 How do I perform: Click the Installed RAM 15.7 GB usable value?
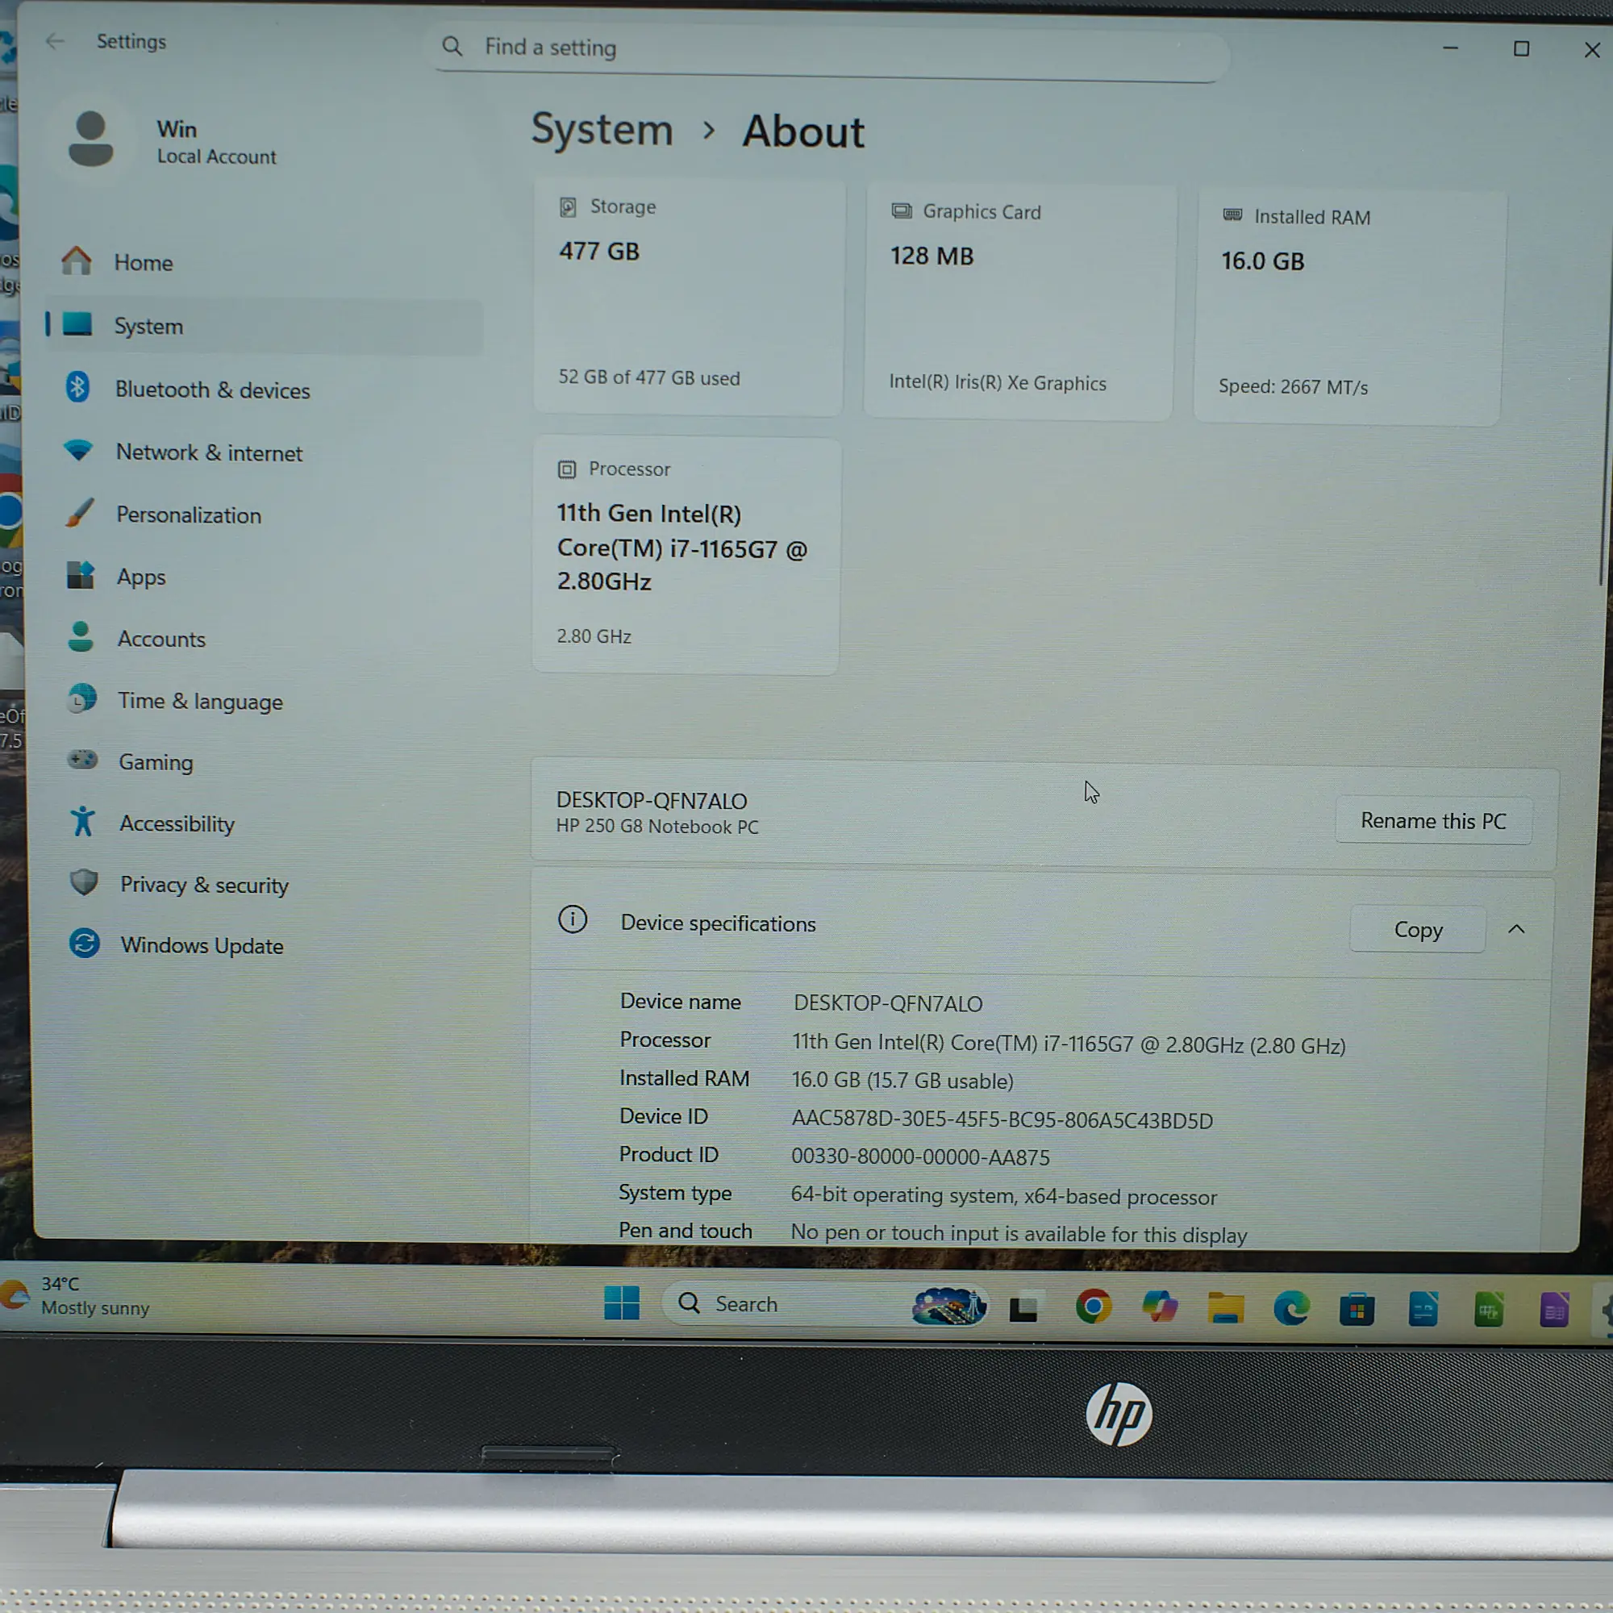[902, 1081]
